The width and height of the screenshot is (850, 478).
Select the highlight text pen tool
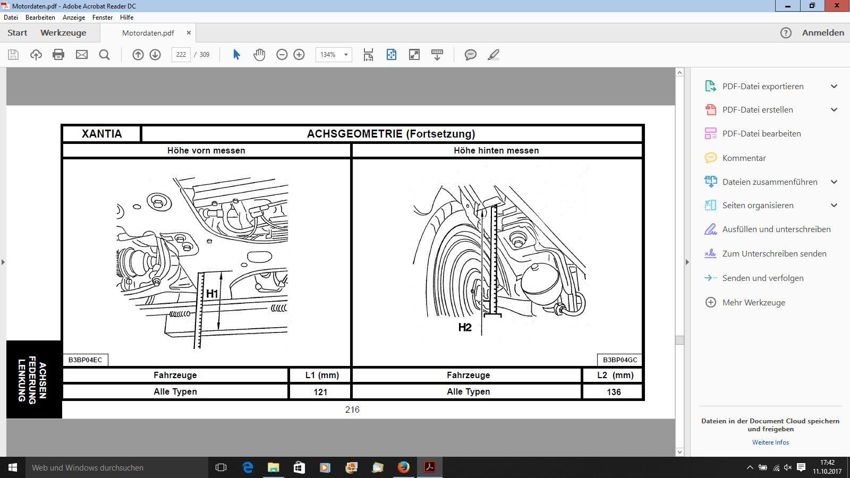494,55
